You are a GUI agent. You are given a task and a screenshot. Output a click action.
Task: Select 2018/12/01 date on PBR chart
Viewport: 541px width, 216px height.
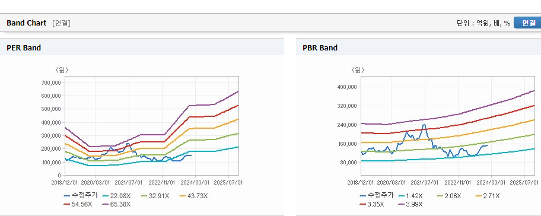pyautogui.click(x=361, y=182)
